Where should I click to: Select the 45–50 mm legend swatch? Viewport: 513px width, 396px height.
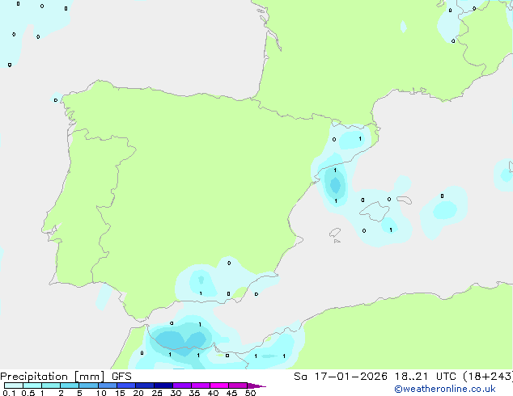(x=238, y=385)
